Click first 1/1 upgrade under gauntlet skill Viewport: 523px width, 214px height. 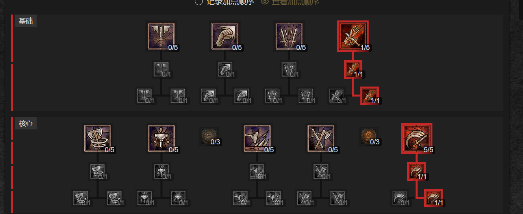tap(353, 69)
